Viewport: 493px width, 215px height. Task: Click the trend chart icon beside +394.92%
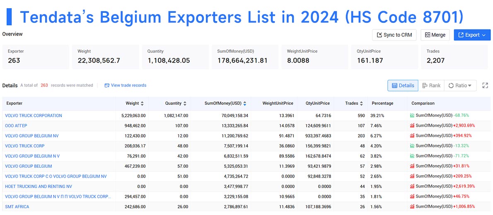412,136
